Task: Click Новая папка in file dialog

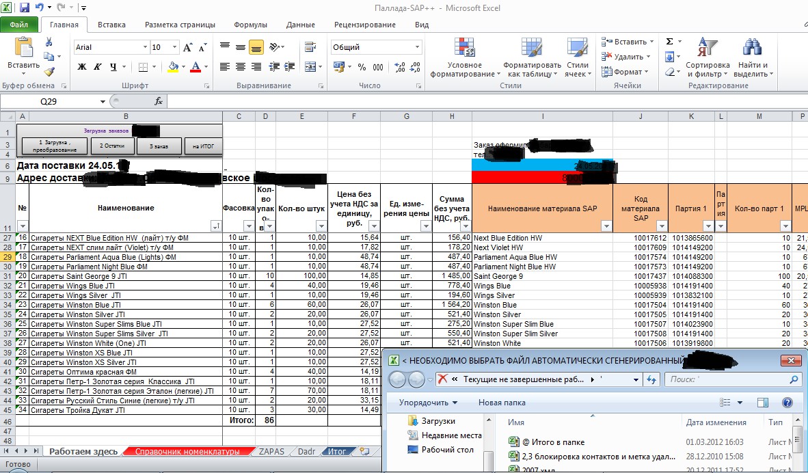Action: pos(502,403)
